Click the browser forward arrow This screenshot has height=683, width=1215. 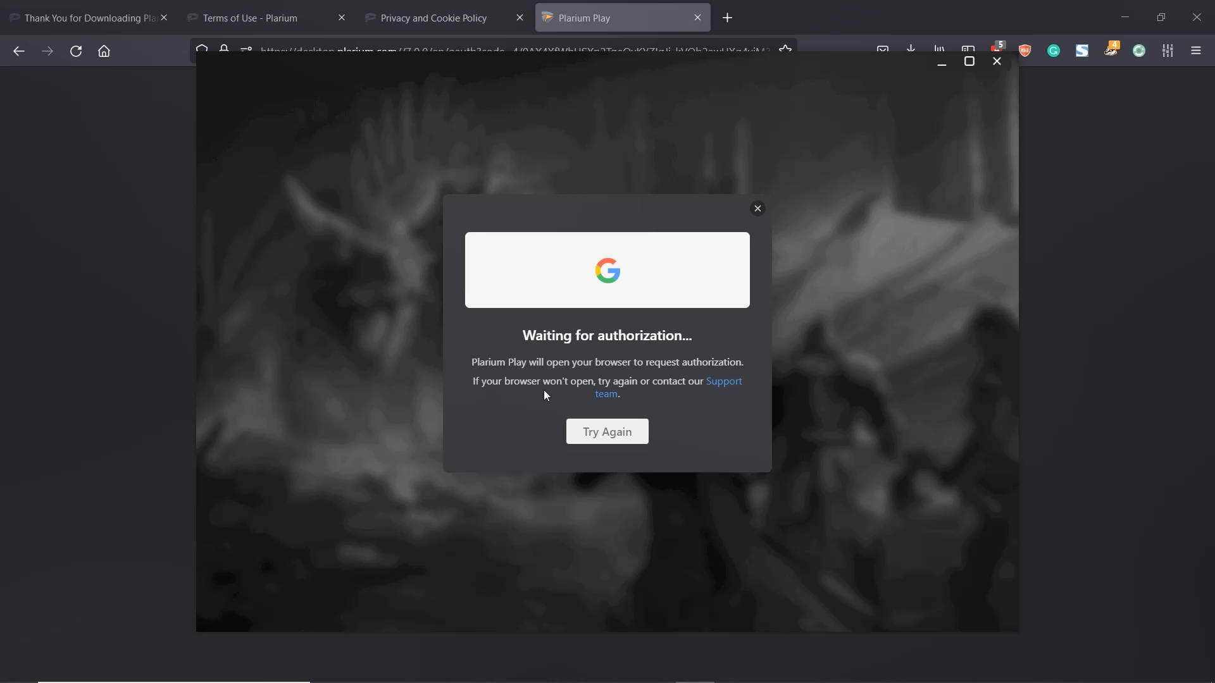click(x=47, y=51)
